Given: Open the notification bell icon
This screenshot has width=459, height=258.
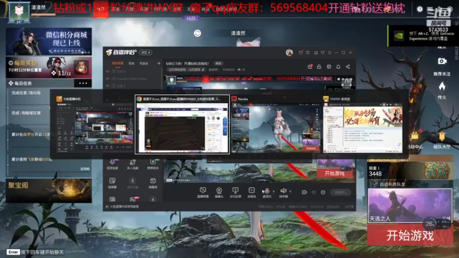Looking at the screenshot, I should (339, 67).
